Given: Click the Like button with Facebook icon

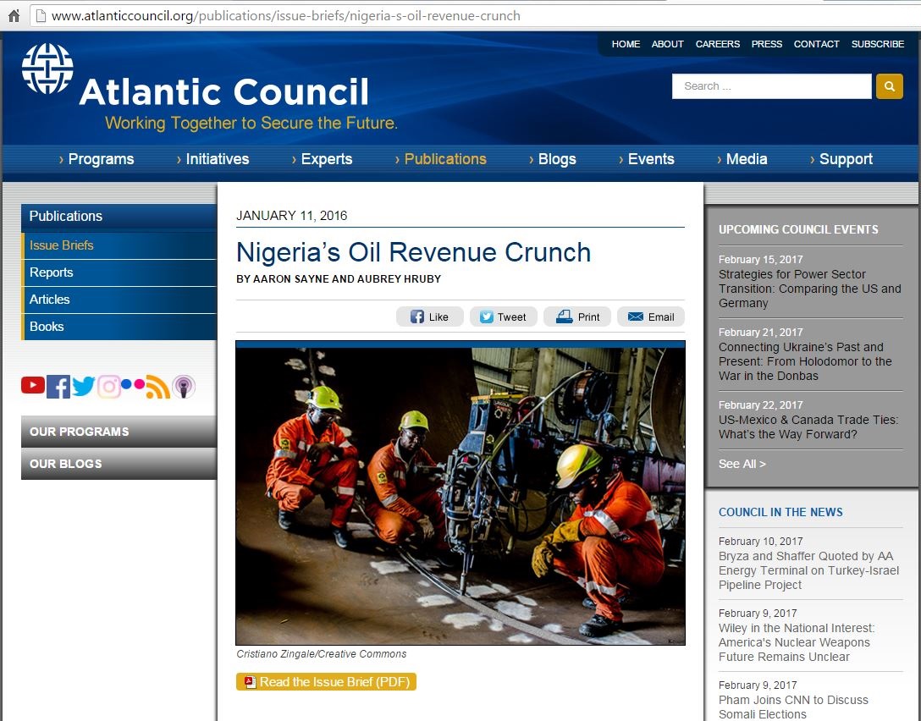Looking at the screenshot, I should pos(429,317).
